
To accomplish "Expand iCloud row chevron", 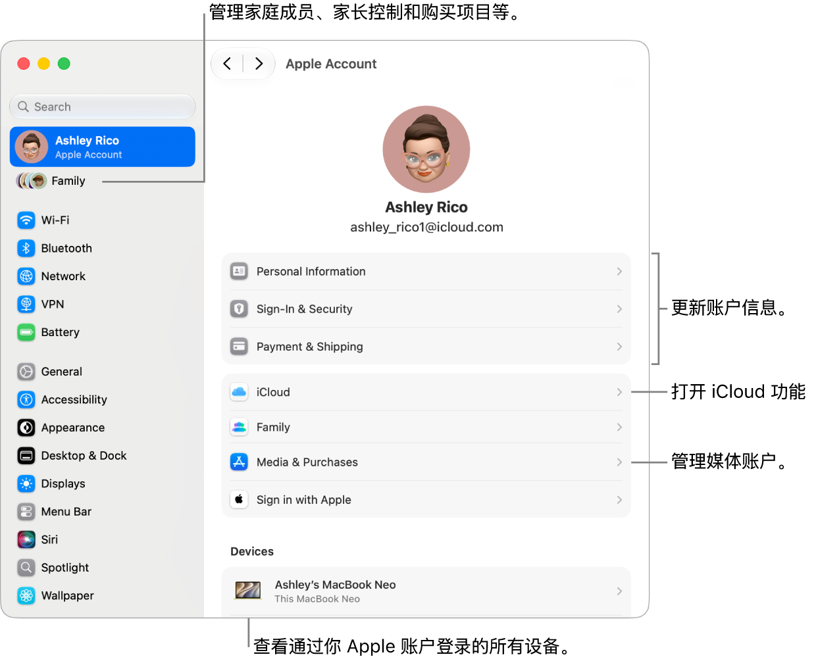I will [x=619, y=392].
